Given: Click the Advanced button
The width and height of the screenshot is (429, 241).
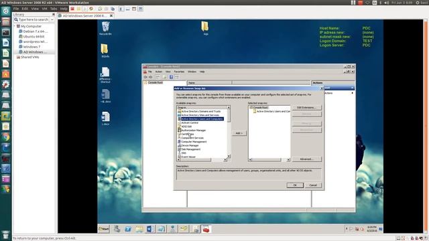Looking at the screenshot, I should point(307,159).
